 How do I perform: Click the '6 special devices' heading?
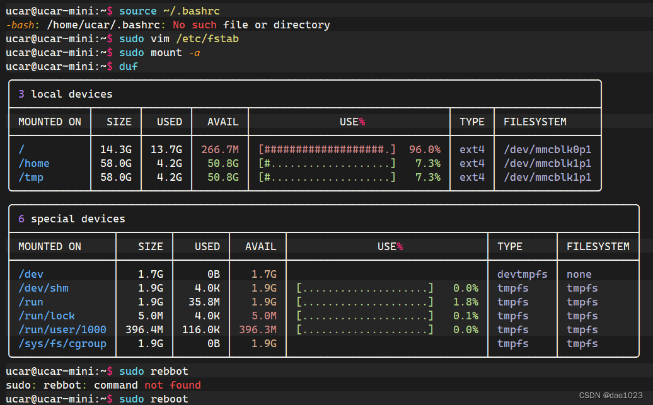(72, 219)
